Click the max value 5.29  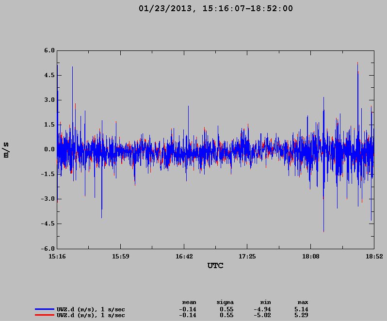coord(301,315)
